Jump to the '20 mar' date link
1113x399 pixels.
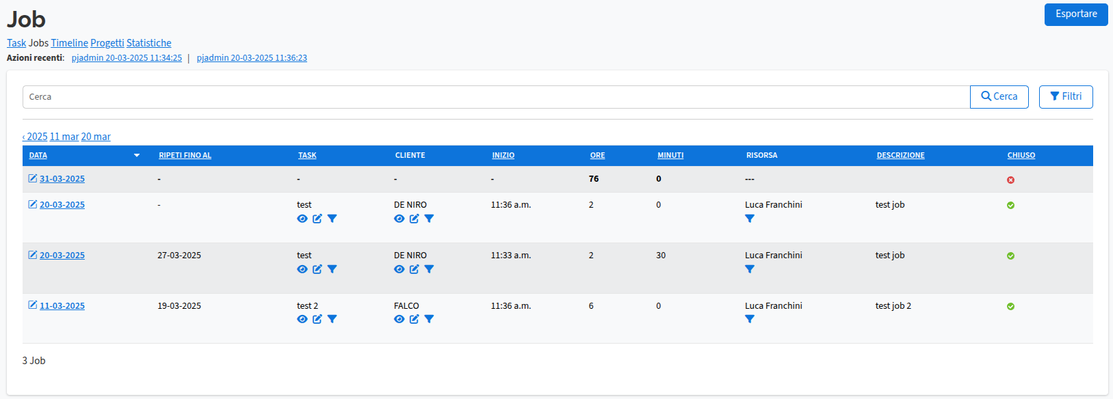96,137
